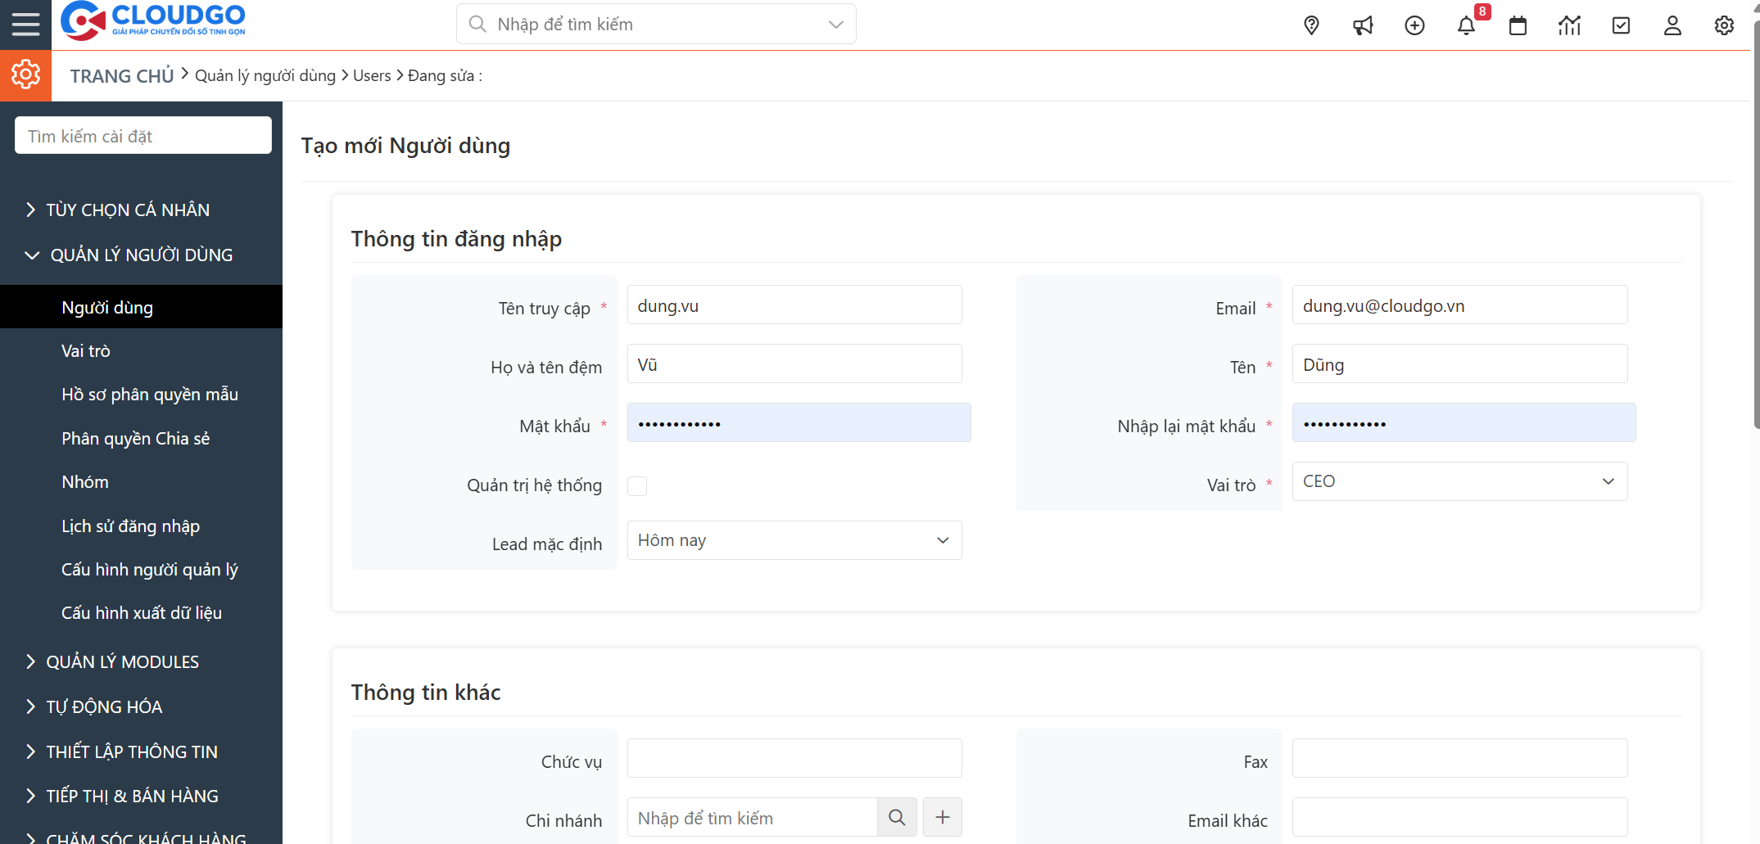Open the notifications bell icon
Screen dimensions: 1760x844
1466,25
